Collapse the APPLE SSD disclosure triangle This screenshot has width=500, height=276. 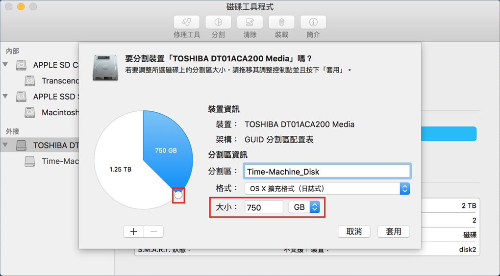[x=5, y=96]
